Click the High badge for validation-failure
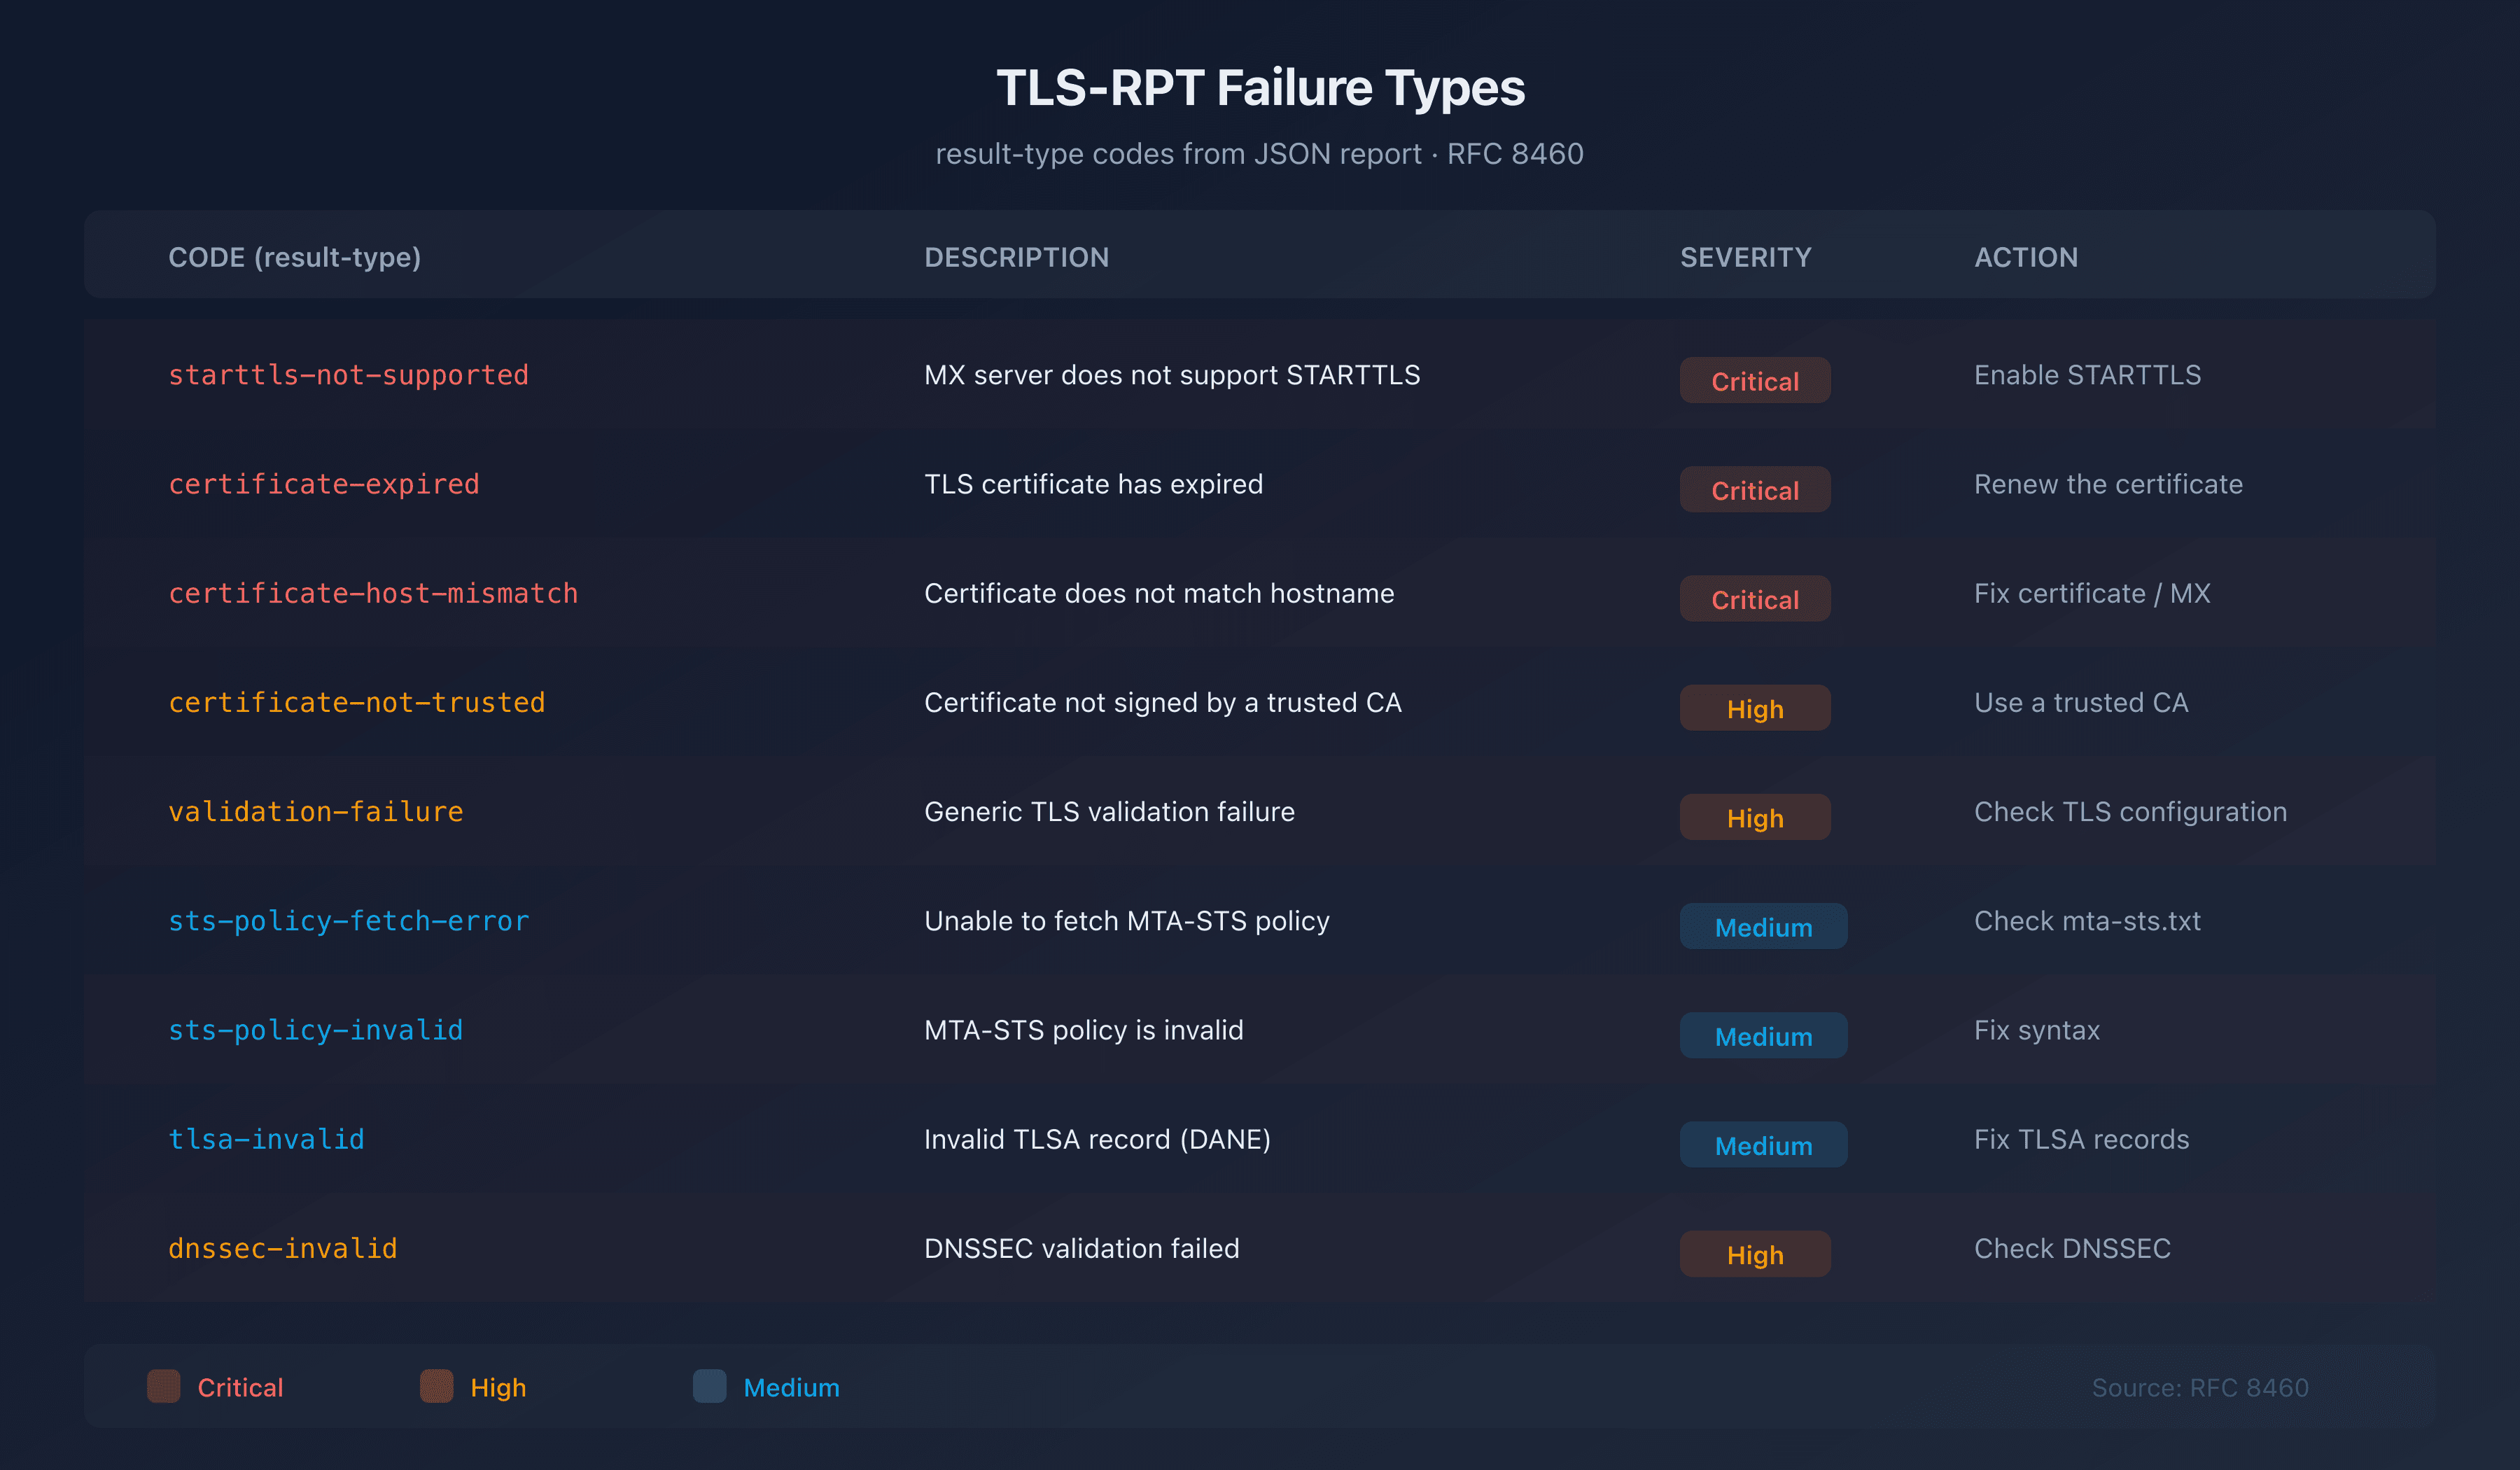This screenshot has width=2520, height=1470. [1755, 817]
